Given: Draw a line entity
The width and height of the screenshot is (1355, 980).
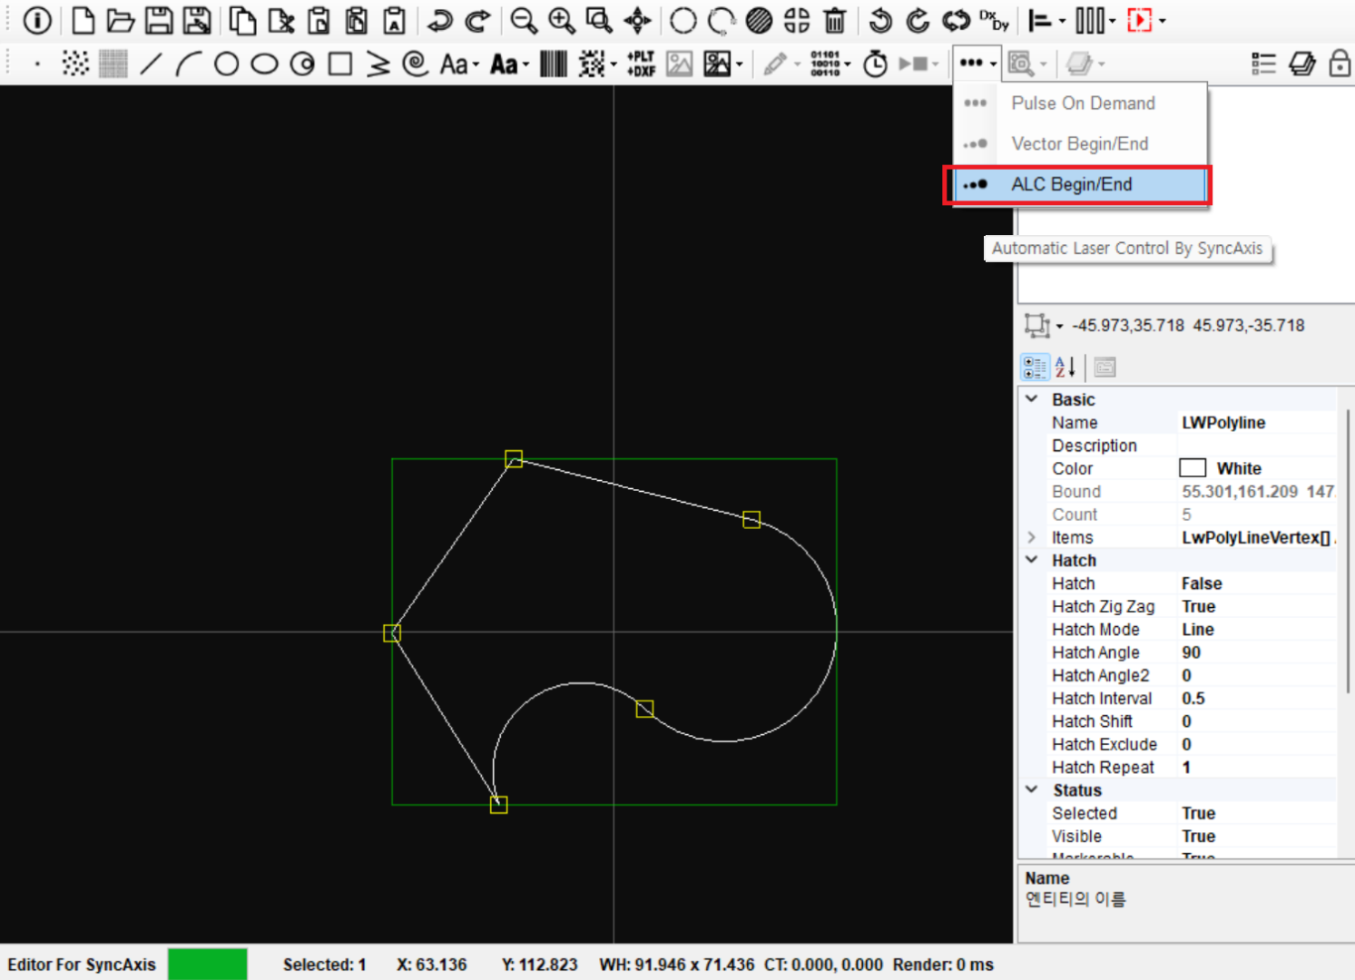Looking at the screenshot, I should pyautogui.click(x=152, y=64).
